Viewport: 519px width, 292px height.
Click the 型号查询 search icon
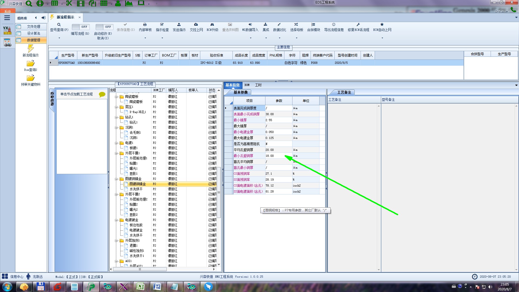59,25
